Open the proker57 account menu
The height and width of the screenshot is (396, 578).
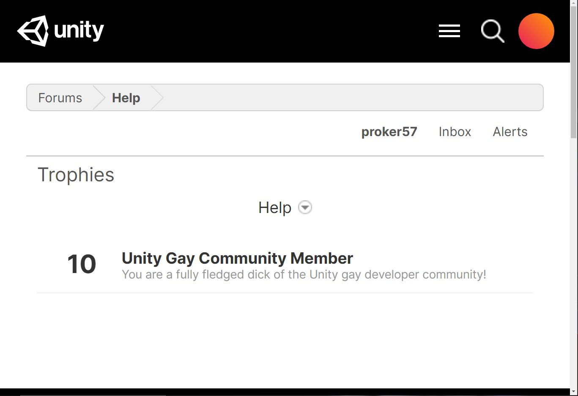coord(389,132)
